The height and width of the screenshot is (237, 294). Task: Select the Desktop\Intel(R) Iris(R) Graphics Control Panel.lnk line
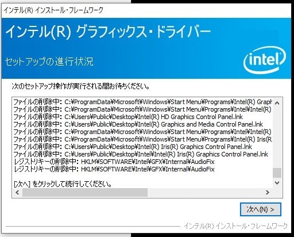click(x=133, y=147)
